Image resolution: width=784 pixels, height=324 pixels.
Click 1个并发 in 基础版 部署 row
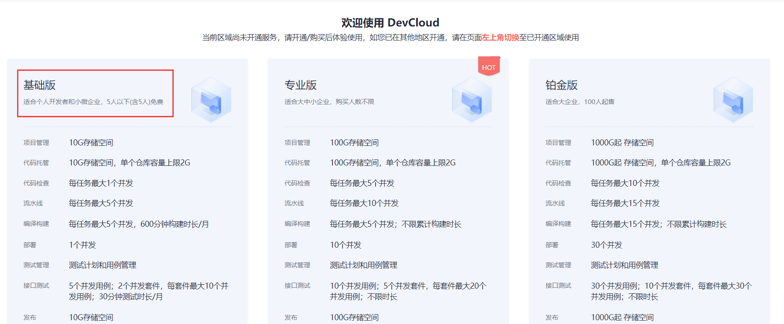83,245
